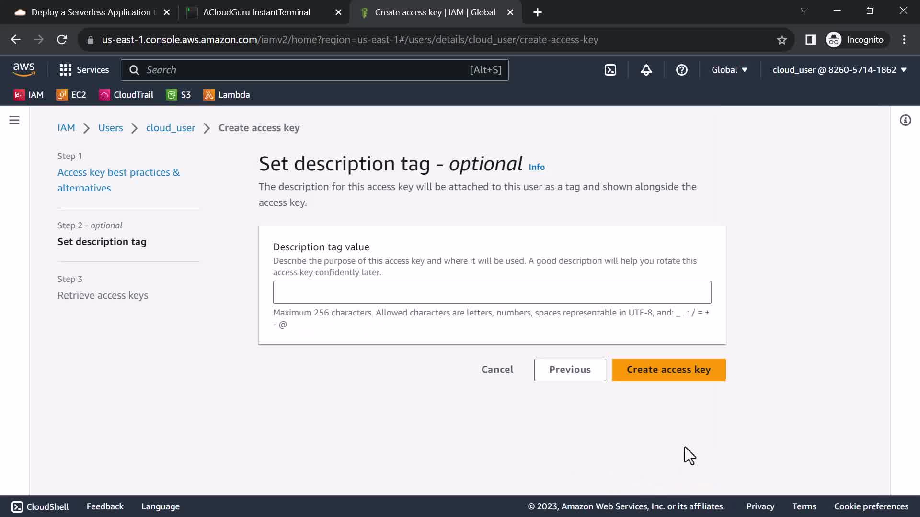Expand the Global region dropdown
Image resolution: width=920 pixels, height=517 pixels.
[x=729, y=70]
